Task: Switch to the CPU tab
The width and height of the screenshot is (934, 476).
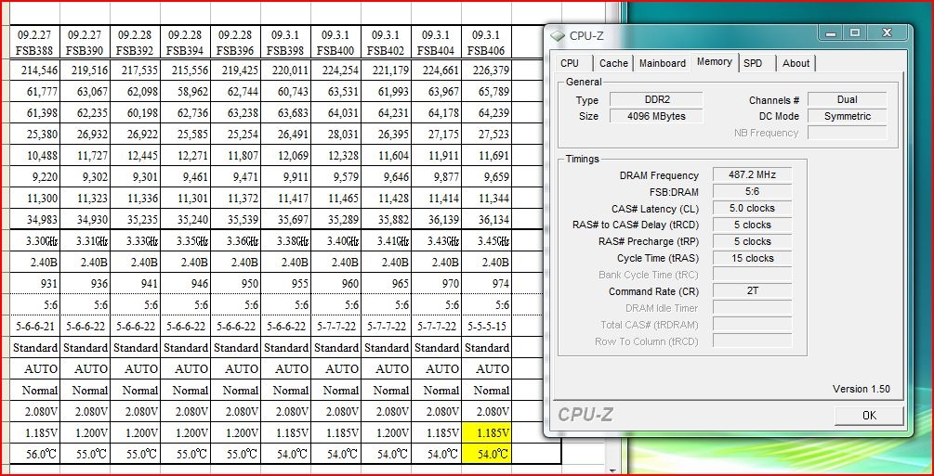Action: pyautogui.click(x=570, y=63)
